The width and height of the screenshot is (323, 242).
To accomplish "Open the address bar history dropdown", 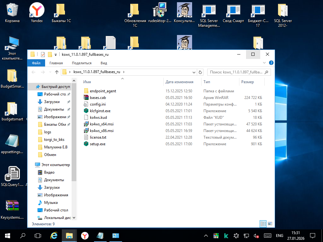I will [x=194, y=72].
